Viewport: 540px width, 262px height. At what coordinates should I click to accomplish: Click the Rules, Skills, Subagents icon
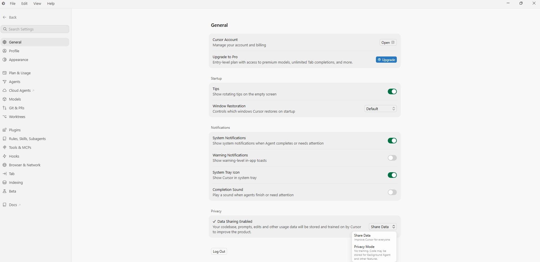point(5,139)
